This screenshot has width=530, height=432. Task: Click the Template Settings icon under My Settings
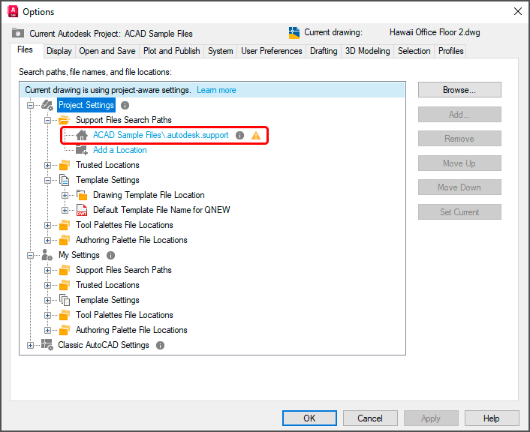[65, 300]
